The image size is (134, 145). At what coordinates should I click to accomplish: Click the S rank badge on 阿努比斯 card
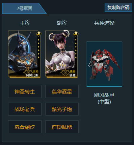click(39, 34)
